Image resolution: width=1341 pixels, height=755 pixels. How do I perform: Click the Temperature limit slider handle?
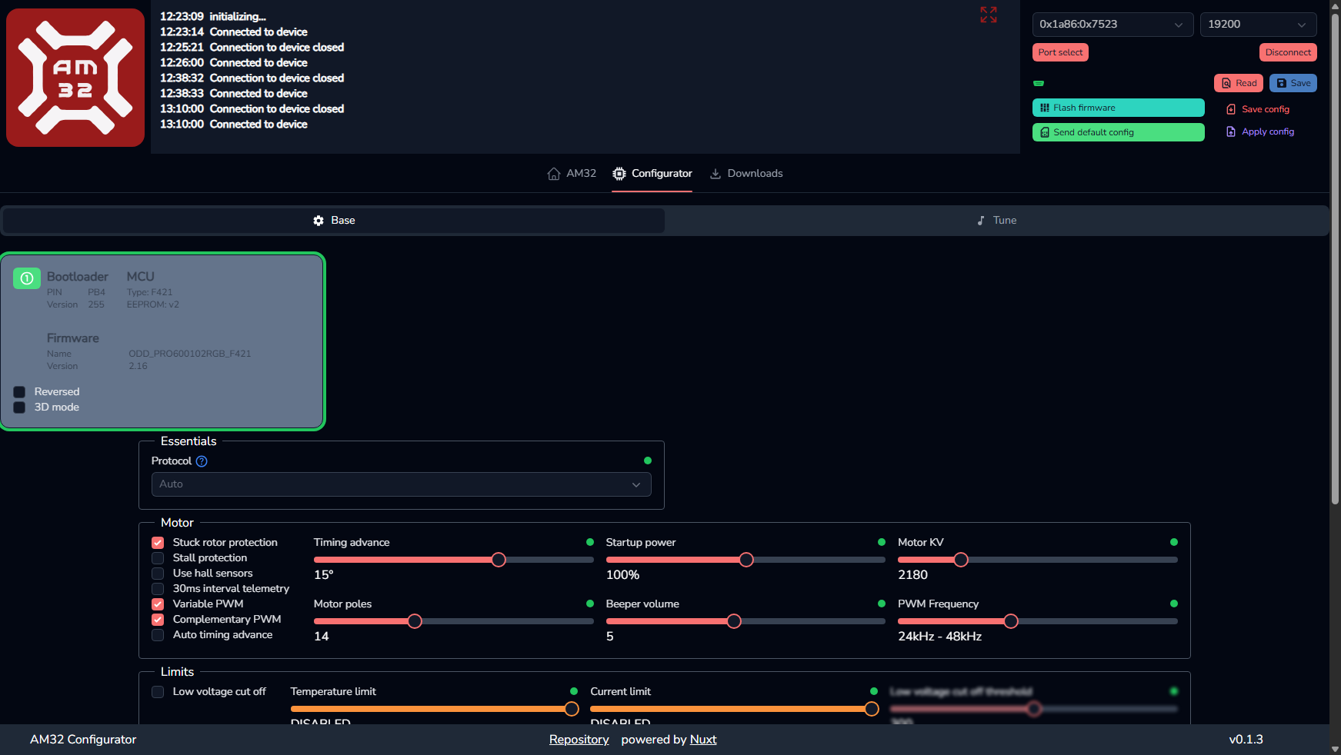(x=572, y=709)
